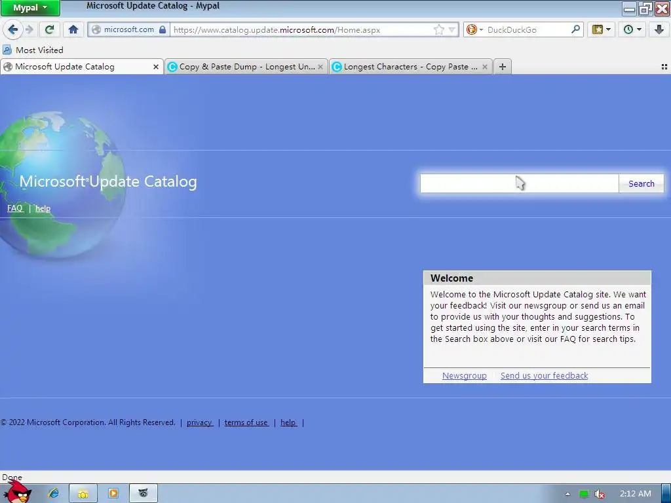Go back using the back arrow button
The width and height of the screenshot is (671, 503).
12,29
